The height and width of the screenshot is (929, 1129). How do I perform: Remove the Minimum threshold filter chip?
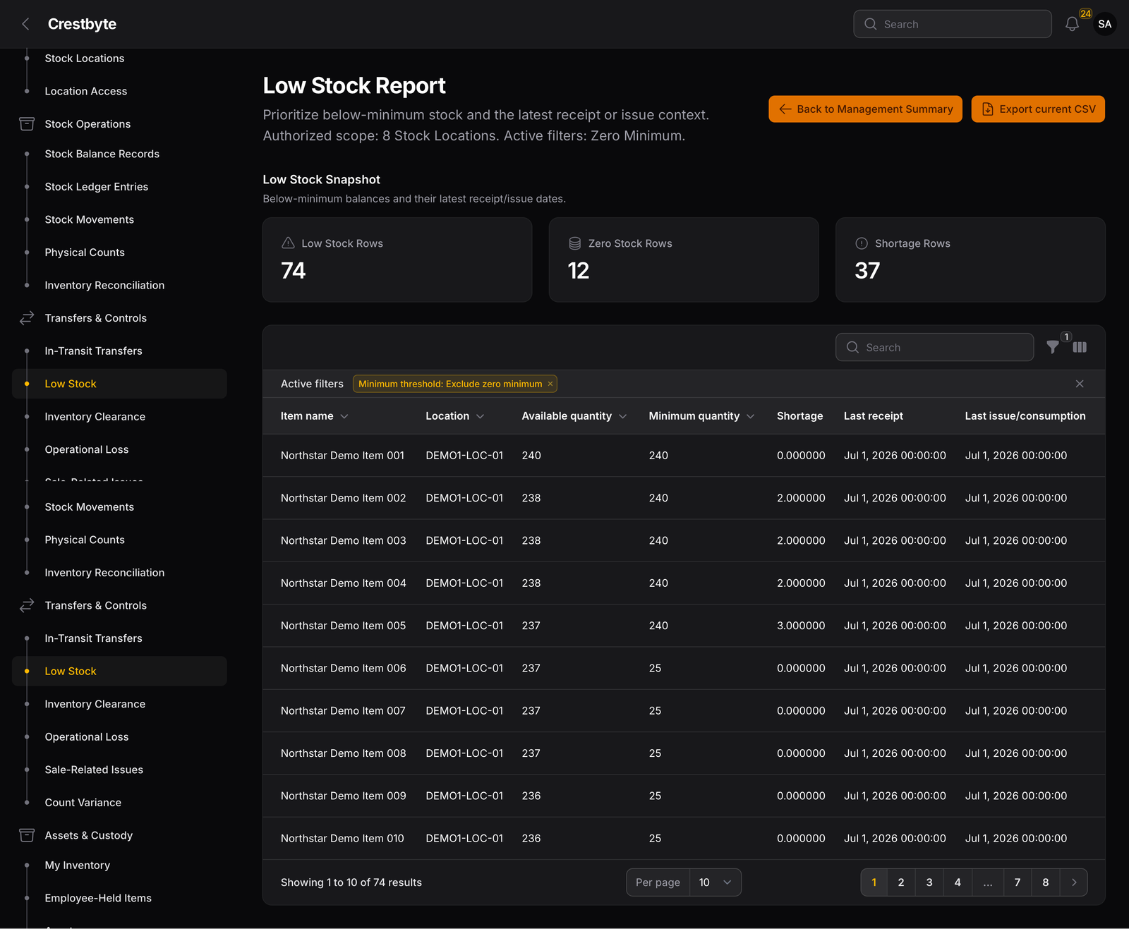(550, 384)
